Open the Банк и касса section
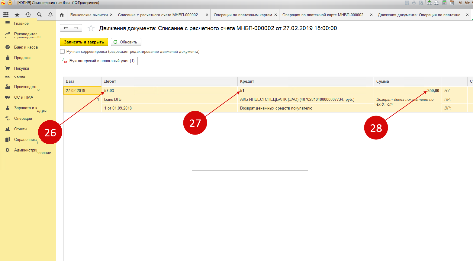Screen dimensions: 473x261 click(x=26, y=47)
